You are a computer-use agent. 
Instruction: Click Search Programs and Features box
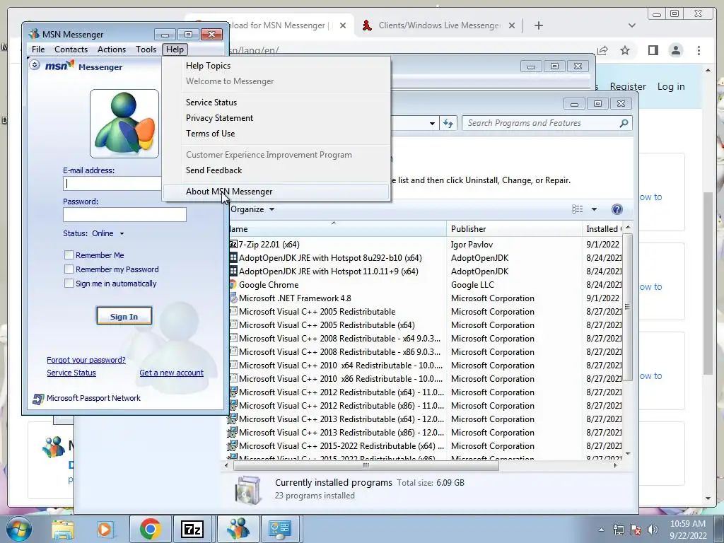tap(547, 123)
